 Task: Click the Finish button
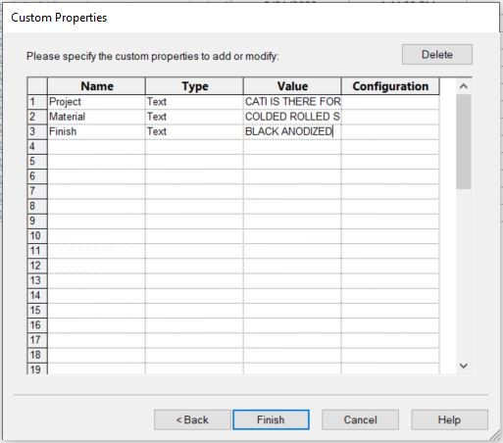click(271, 419)
